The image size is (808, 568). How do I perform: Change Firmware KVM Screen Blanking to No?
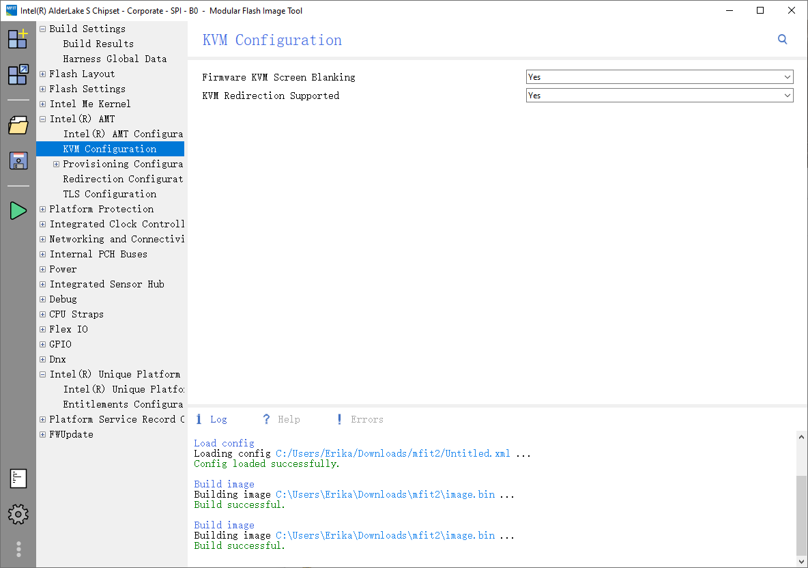click(787, 76)
